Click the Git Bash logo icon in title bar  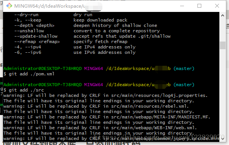(x=9, y=6)
